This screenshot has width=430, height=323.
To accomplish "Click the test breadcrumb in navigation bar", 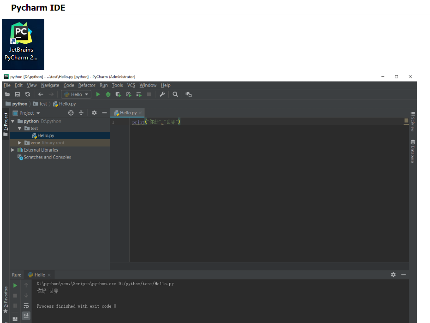I will [40, 104].
